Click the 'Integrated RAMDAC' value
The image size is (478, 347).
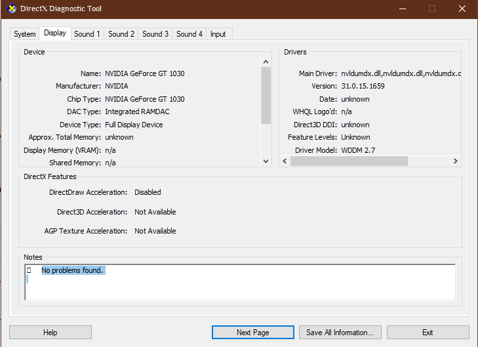(137, 112)
